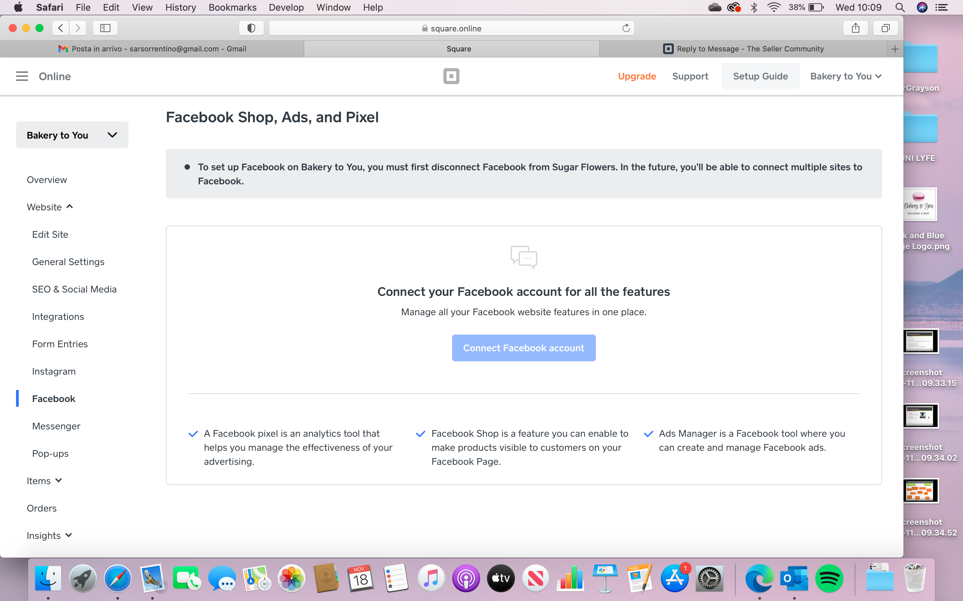Click the Connect Facebook account button

(x=524, y=347)
